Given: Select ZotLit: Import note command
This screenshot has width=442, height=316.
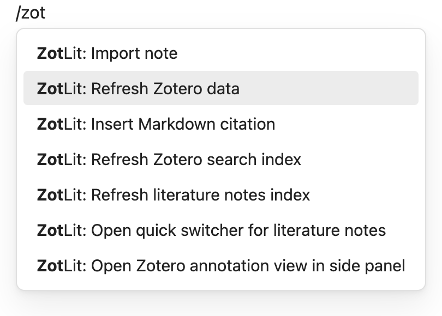Looking at the screenshot, I should coord(220,53).
